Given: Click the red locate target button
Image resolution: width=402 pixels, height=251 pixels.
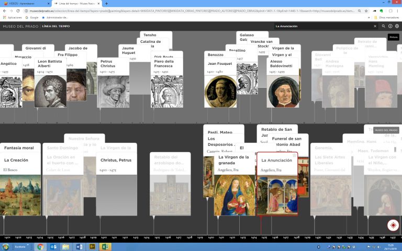Looking at the screenshot, I should [393, 225].
